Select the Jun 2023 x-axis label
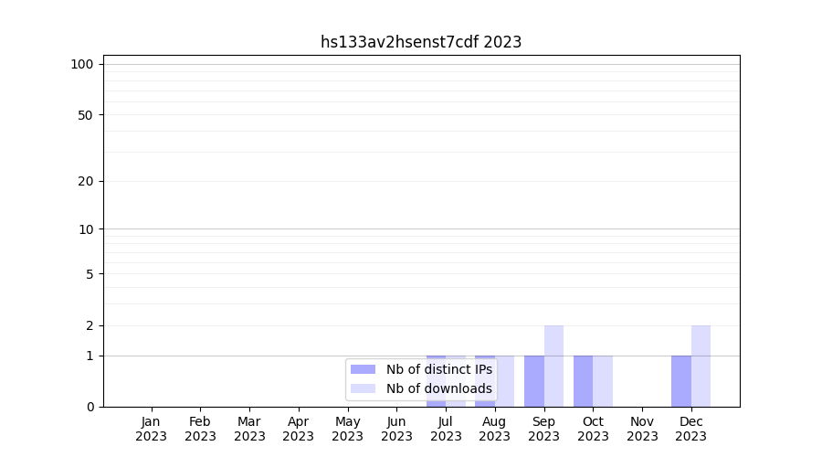 click(396, 429)
